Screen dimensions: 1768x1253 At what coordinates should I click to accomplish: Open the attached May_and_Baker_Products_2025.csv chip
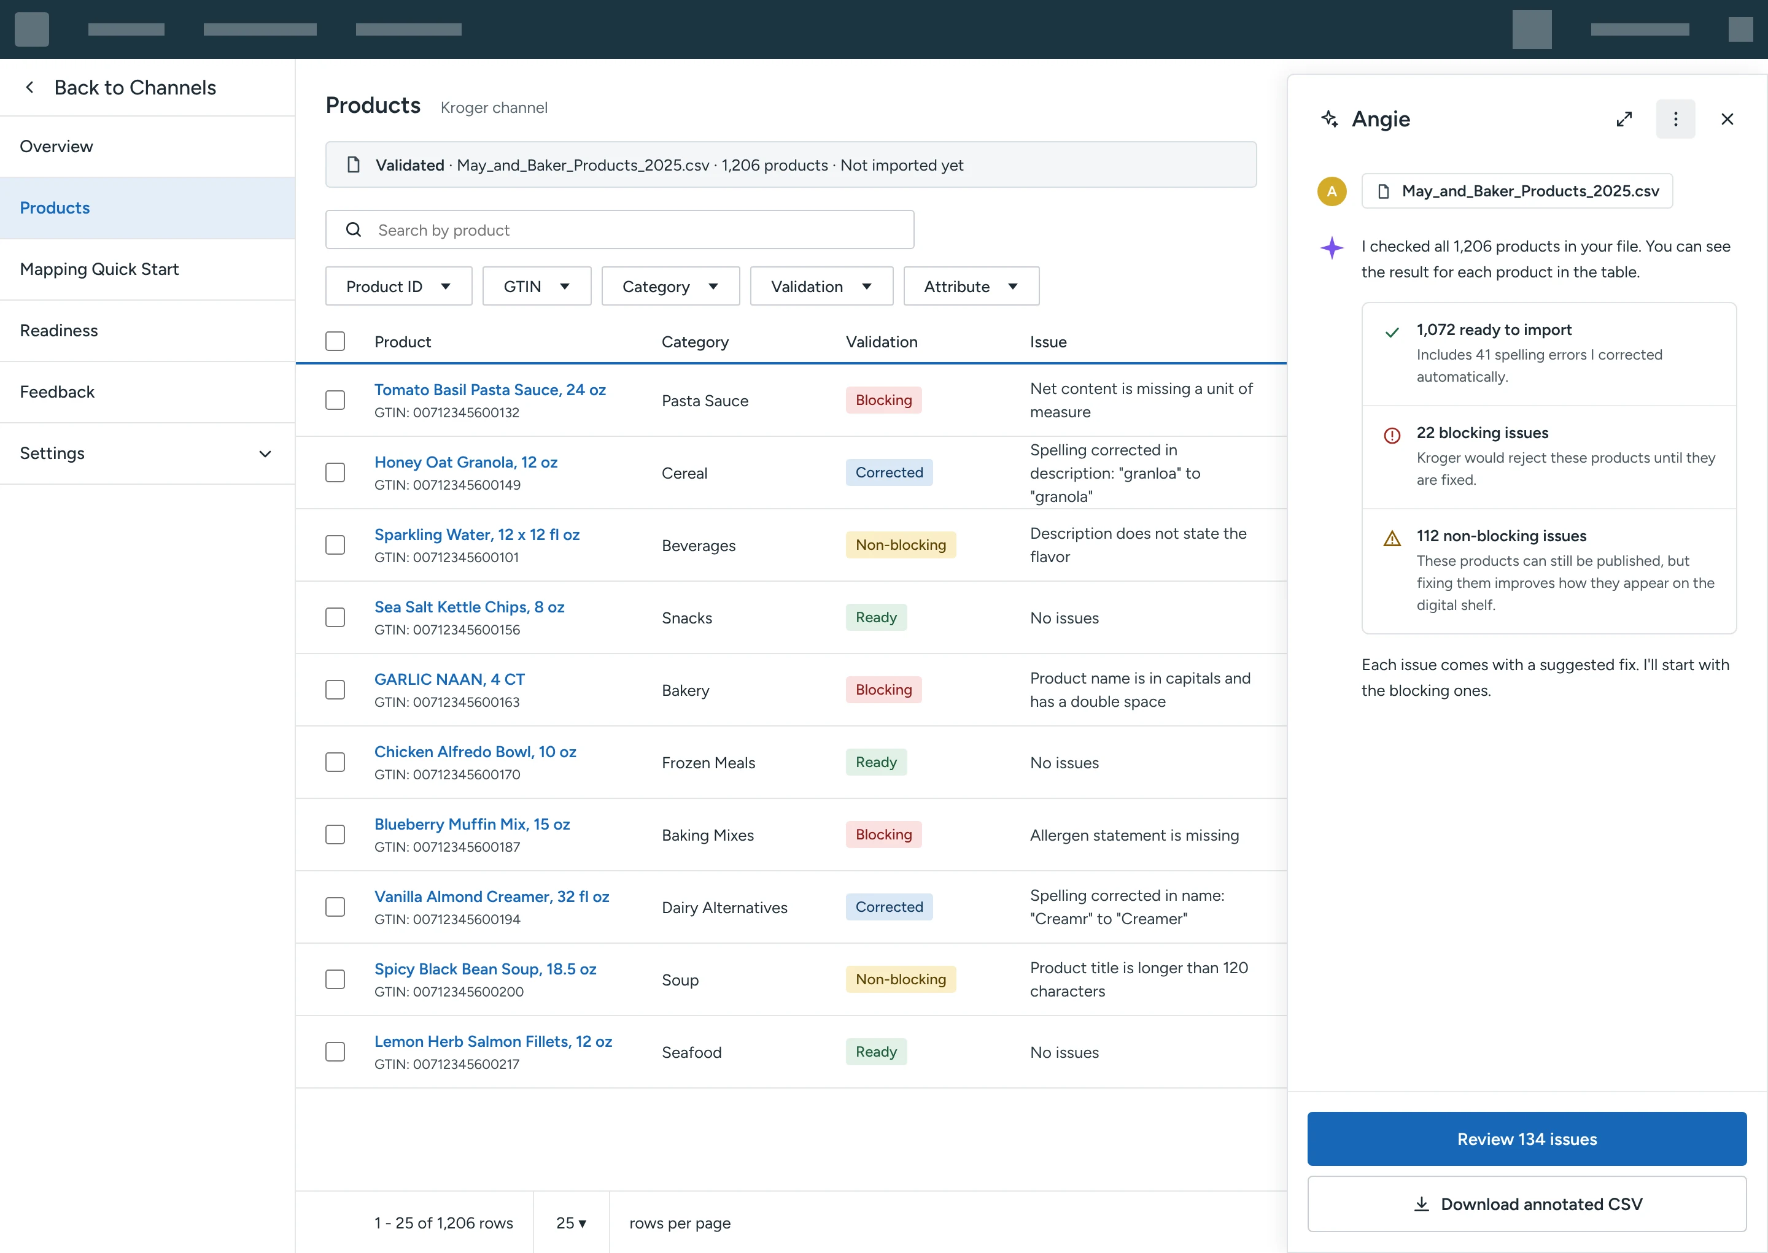[x=1517, y=191]
